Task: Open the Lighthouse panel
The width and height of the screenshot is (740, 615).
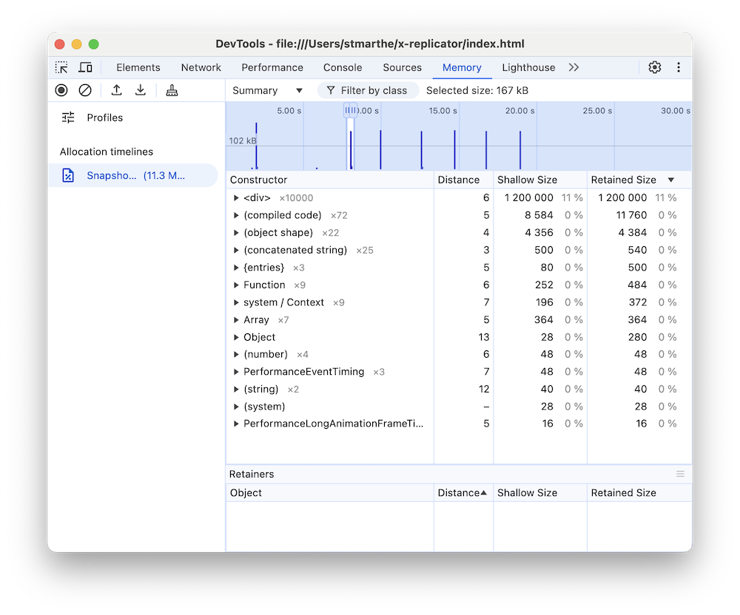Action: (528, 67)
